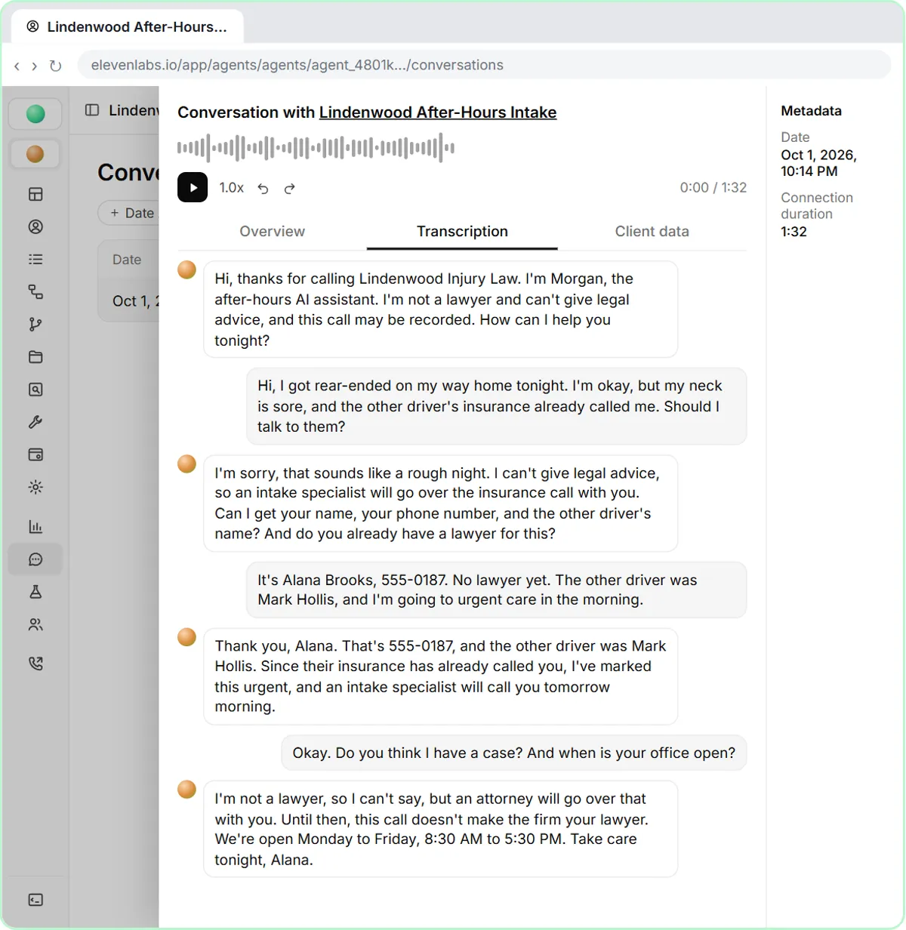Open the flask testing icon in sidebar
906x930 pixels.
[35, 592]
